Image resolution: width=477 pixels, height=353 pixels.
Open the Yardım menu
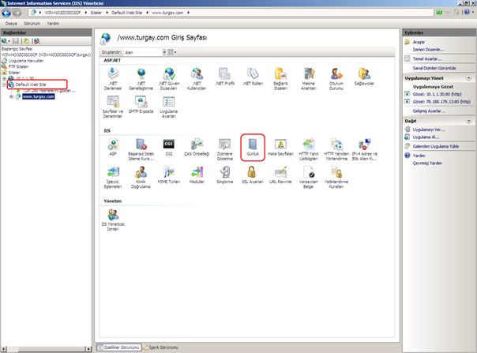pyautogui.click(x=53, y=24)
